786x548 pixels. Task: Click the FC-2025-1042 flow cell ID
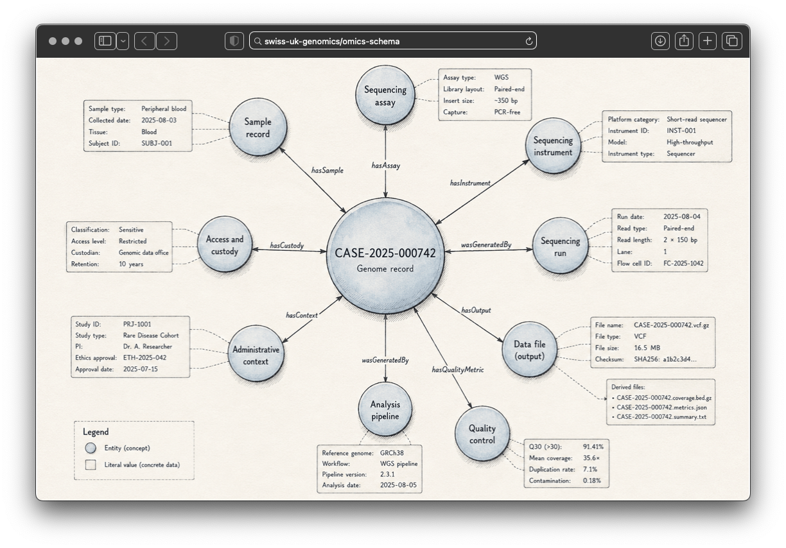coord(683,263)
